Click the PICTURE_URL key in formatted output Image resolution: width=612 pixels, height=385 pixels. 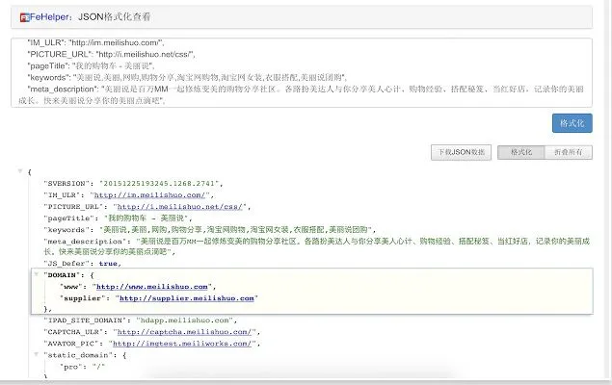(73, 207)
